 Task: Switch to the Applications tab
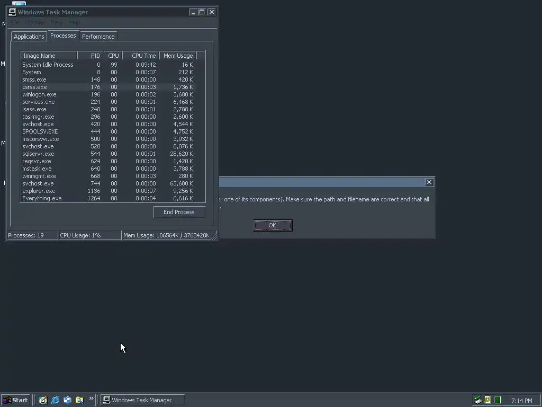coord(29,37)
